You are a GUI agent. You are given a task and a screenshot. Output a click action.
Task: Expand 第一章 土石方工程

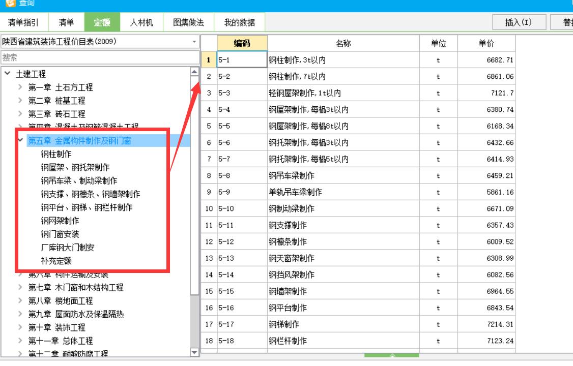click(x=20, y=87)
